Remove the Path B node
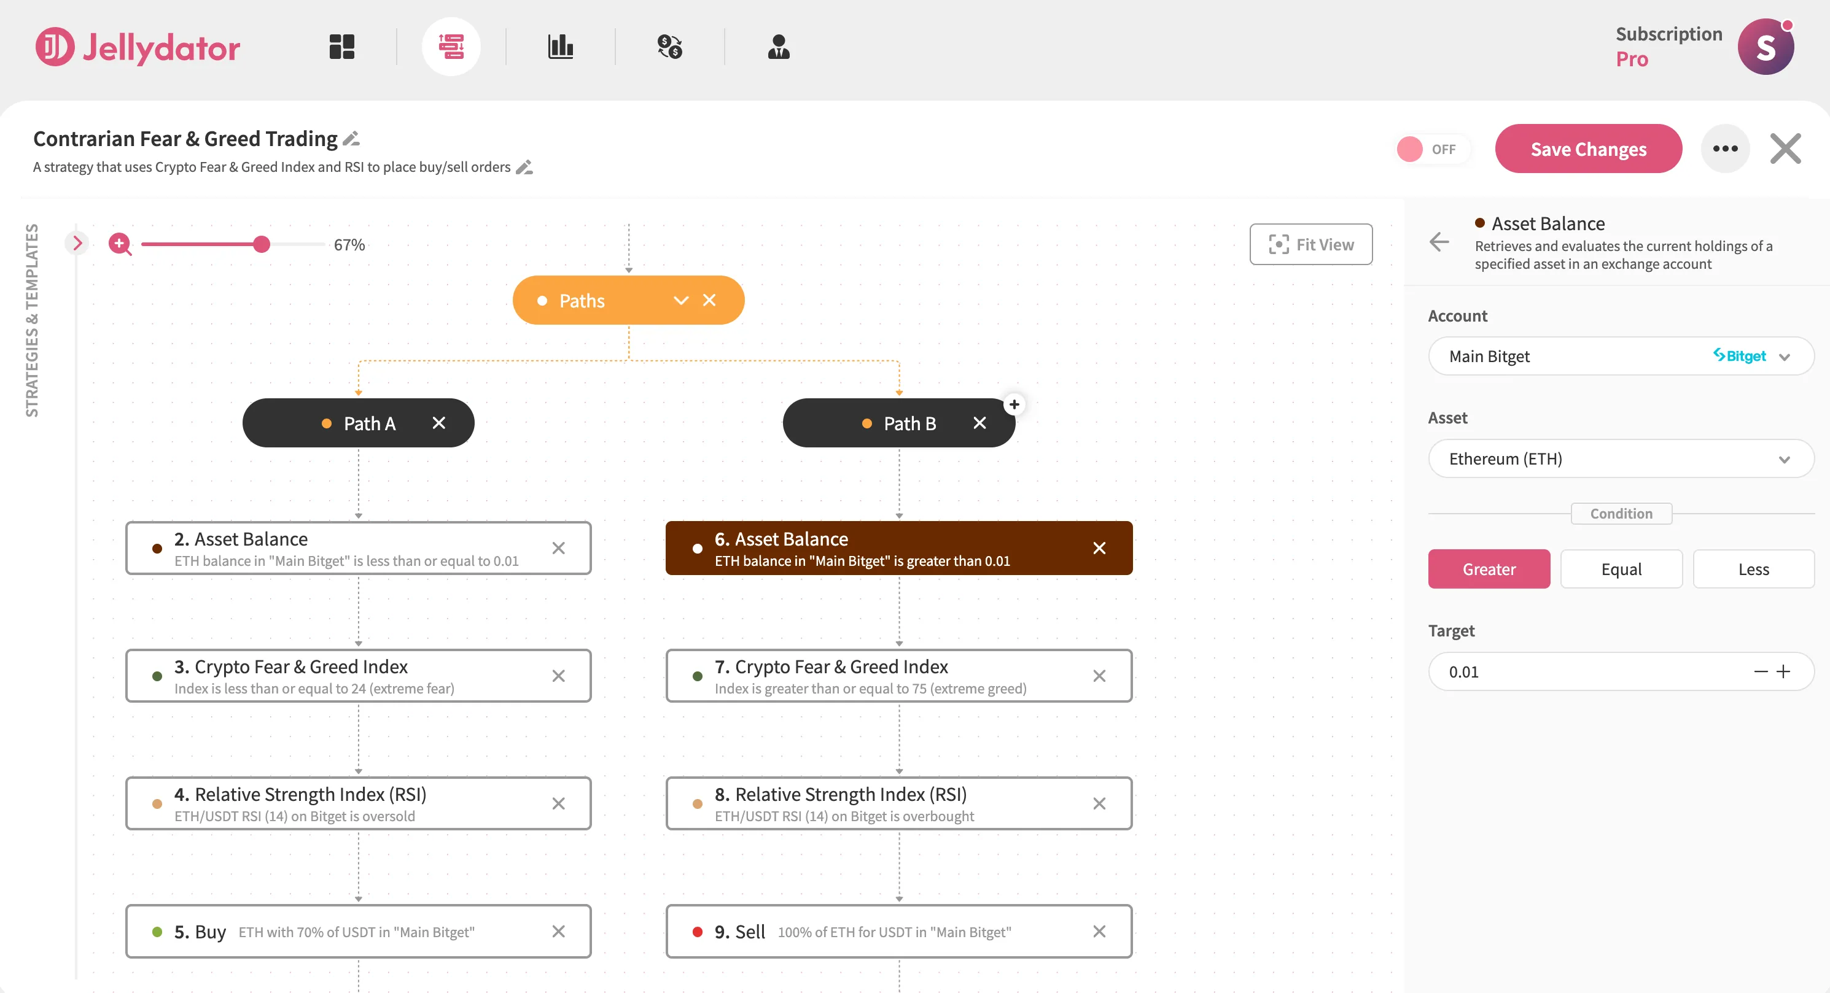 pyautogui.click(x=979, y=423)
